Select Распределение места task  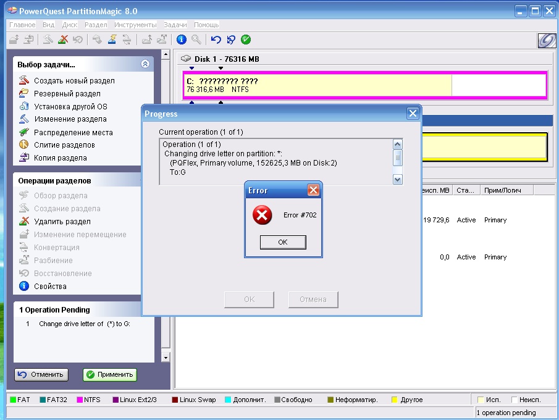point(73,132)
